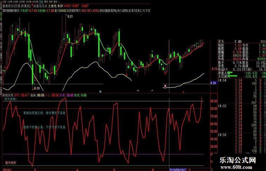Click the pink signal icon near support line
The width and height of the screenshot is (266, 171).
(x=165, y=86)
